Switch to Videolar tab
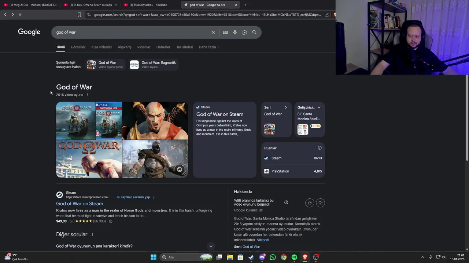469x263 pixels. [x=144, y=47]
